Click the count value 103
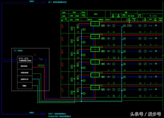Screen dimensions: 164x118 click(x=114, y=58)
